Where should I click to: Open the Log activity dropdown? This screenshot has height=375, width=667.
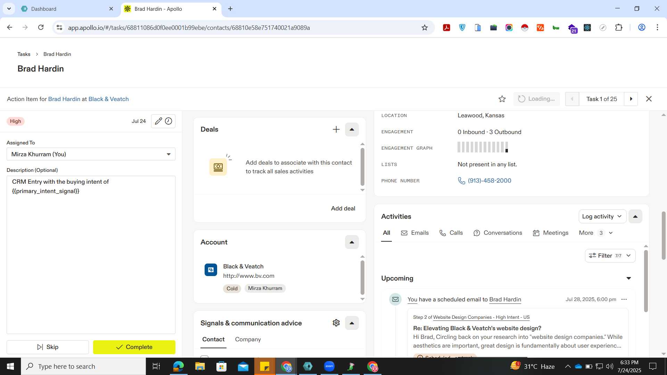pos(602,216)
